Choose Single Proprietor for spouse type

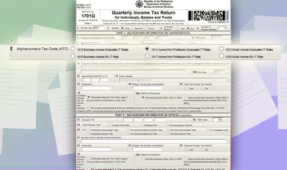[x=110, y=125]
